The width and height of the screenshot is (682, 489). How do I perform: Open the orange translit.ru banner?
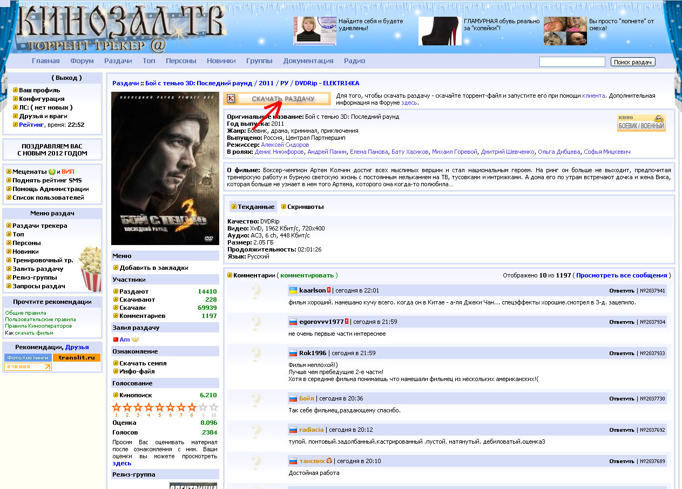(76, 357)
